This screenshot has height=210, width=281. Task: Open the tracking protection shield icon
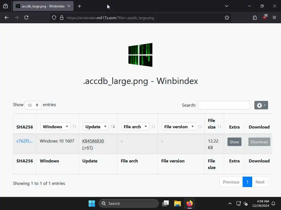(x=54, y=18)
